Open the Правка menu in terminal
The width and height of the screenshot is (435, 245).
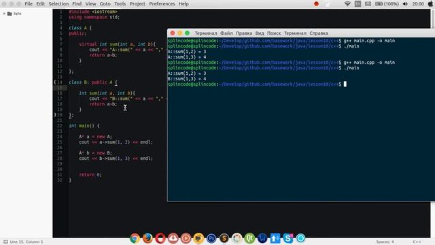pyautogui.click(x=244, y=33)
